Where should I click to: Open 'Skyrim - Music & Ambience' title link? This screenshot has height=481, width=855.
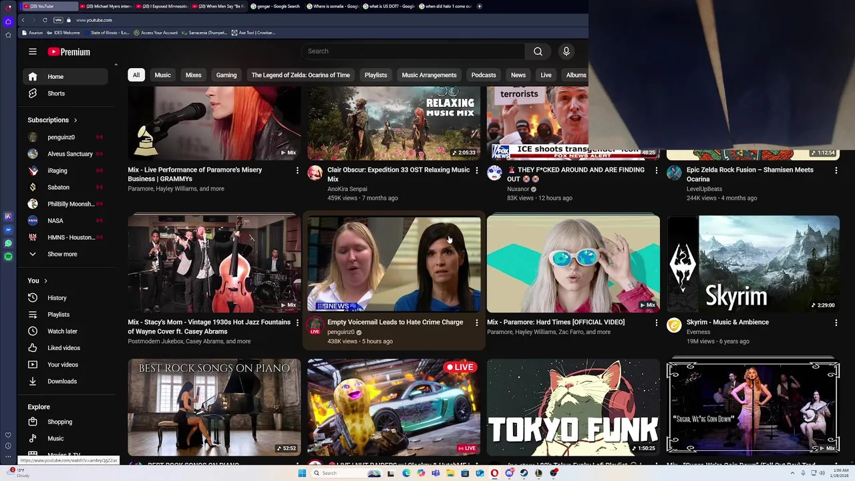[727, 323]
